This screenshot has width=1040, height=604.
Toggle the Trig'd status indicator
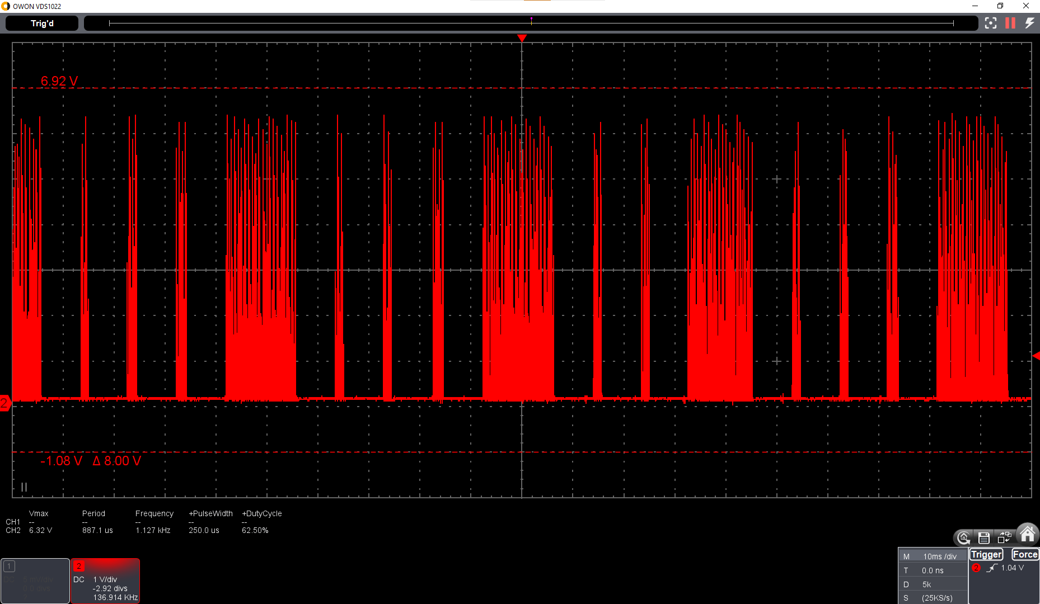tap(41, 23)
